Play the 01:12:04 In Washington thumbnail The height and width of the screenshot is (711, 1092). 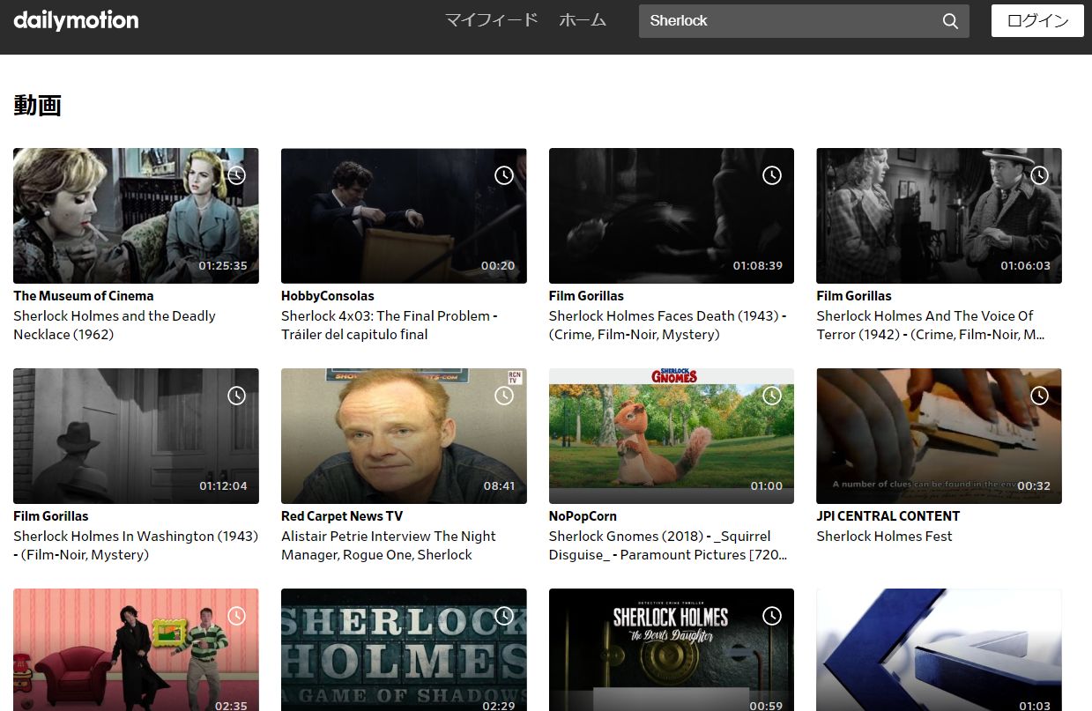[136, 436]
